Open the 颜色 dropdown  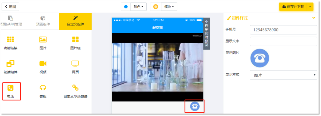pyautogui.click(x=139, y=7)
